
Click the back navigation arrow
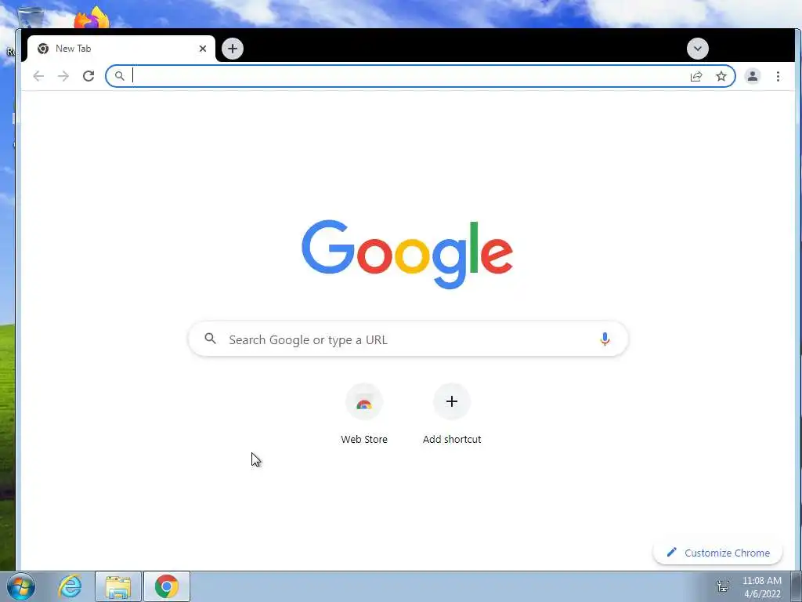(38, 76)
